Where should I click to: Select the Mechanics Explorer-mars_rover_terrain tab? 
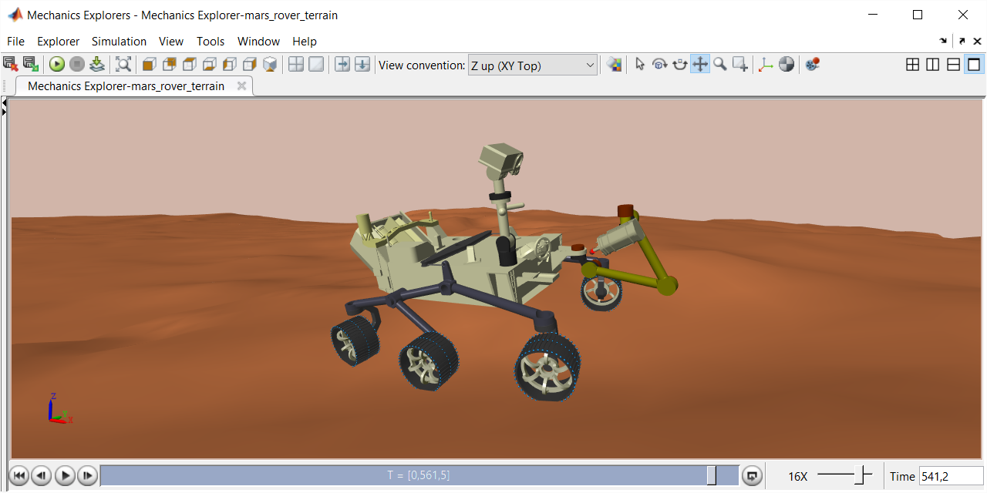point(126,86)
